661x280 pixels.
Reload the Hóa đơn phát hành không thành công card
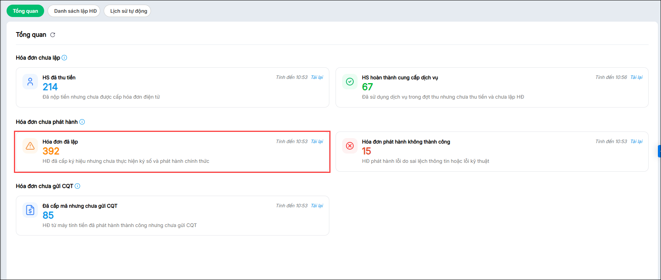(636, 142)
